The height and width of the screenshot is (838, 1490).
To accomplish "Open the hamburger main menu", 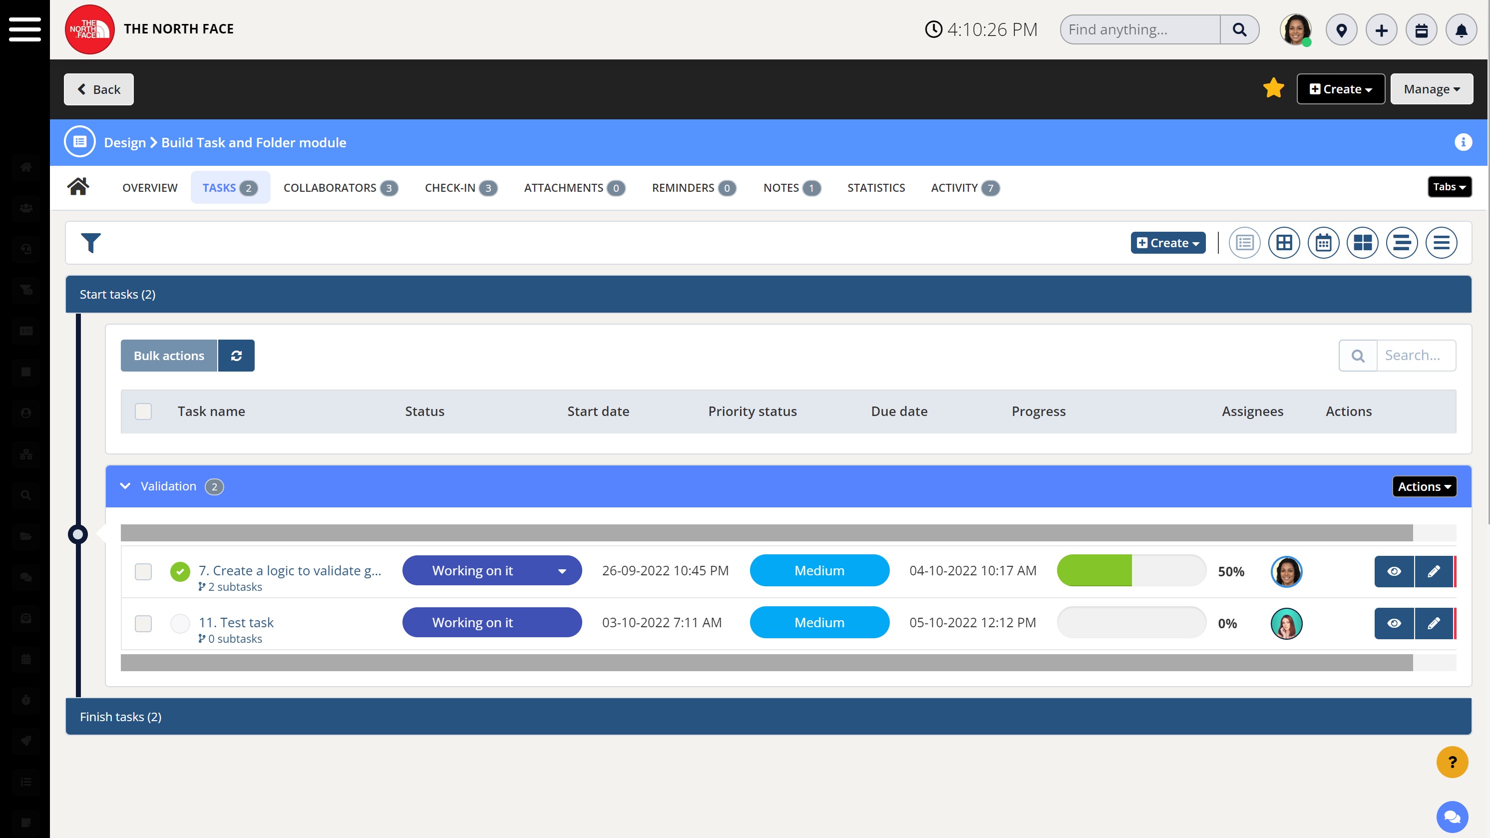I will pyautogui.click(x=25, y=29).
